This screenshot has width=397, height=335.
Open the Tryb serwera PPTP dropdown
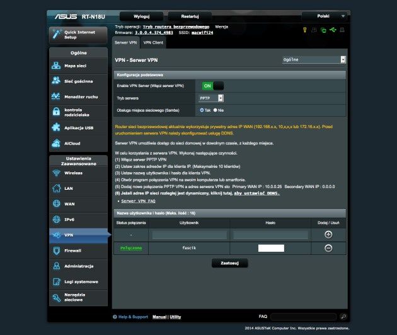210,98
